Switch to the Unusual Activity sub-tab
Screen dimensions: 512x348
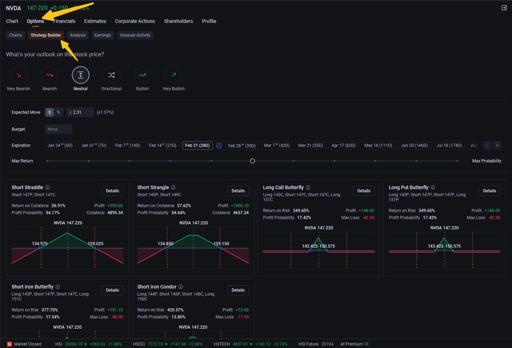pos(135,35)
